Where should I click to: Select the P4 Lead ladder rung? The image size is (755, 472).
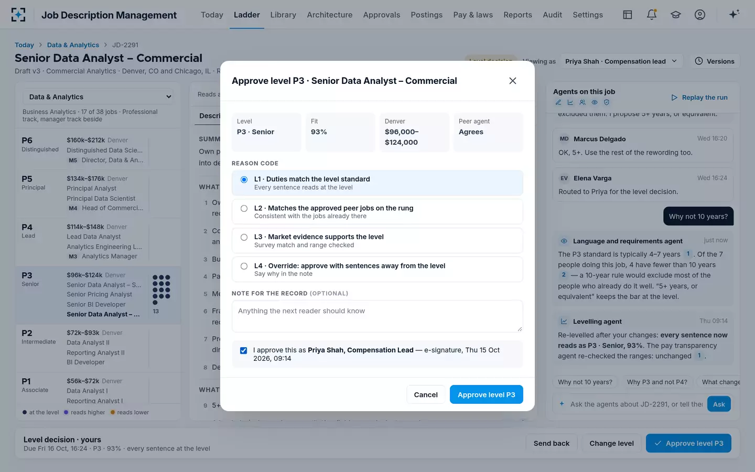pos(98,242)
